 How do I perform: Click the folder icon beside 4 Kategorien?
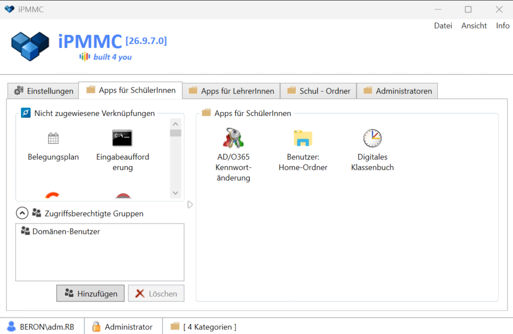click(175, 326)
